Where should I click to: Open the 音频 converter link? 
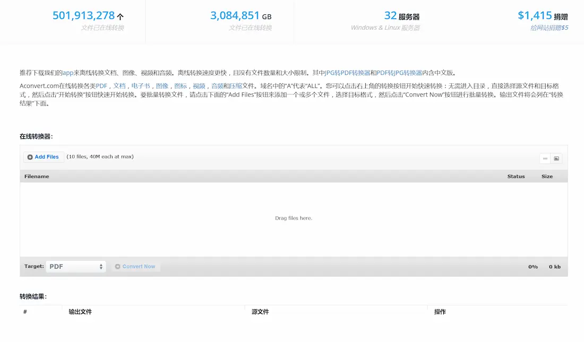(217, 86)
